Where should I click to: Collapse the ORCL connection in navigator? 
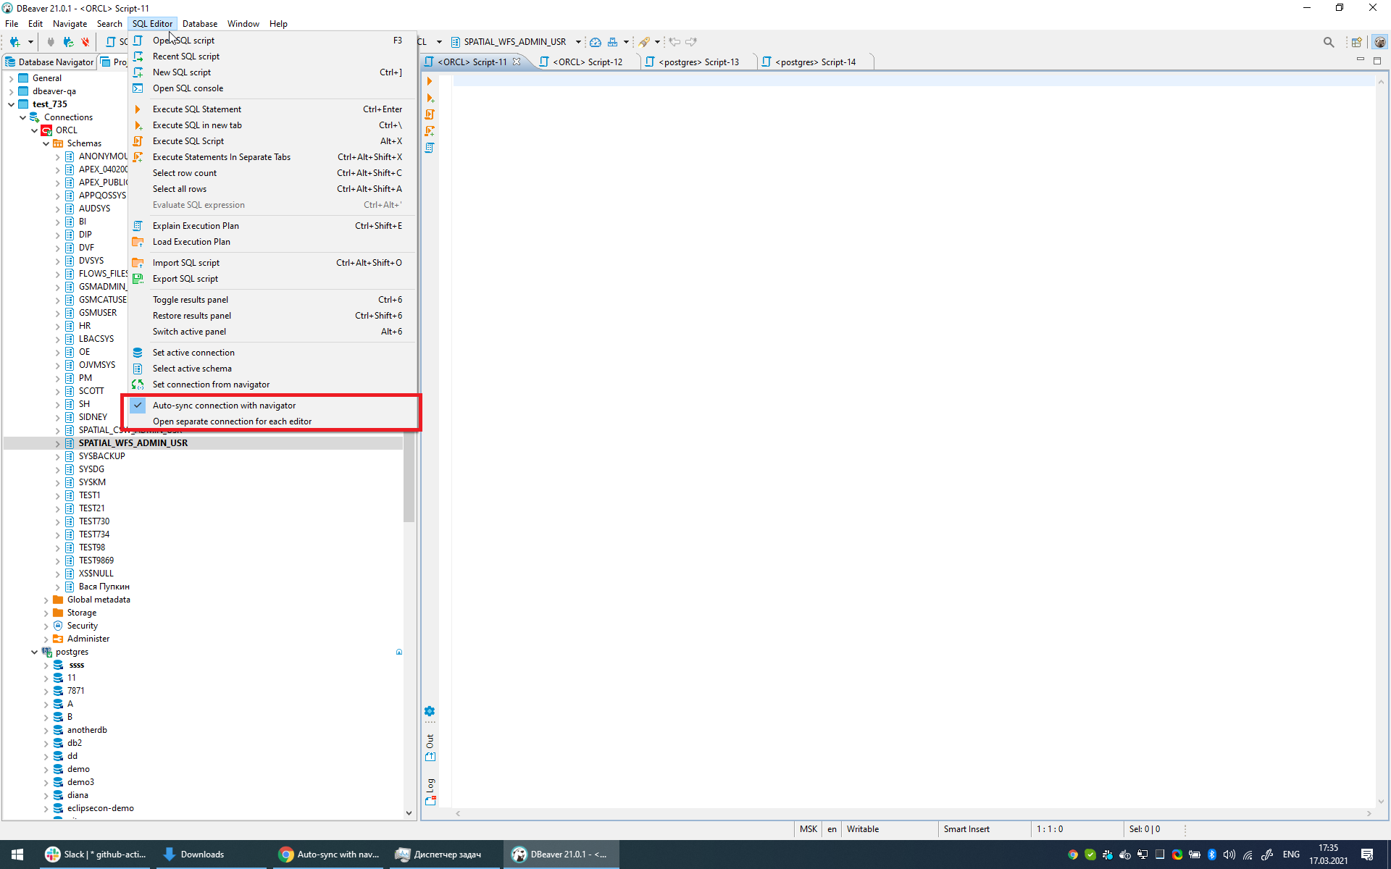pyautogui.click(x=35, y=130)
